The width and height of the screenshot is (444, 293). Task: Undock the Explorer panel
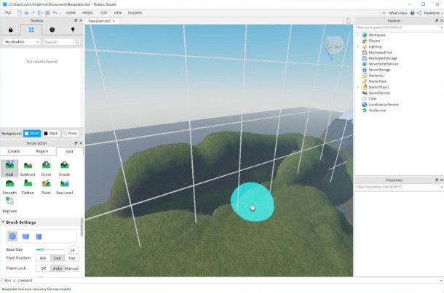pos(437,20)
